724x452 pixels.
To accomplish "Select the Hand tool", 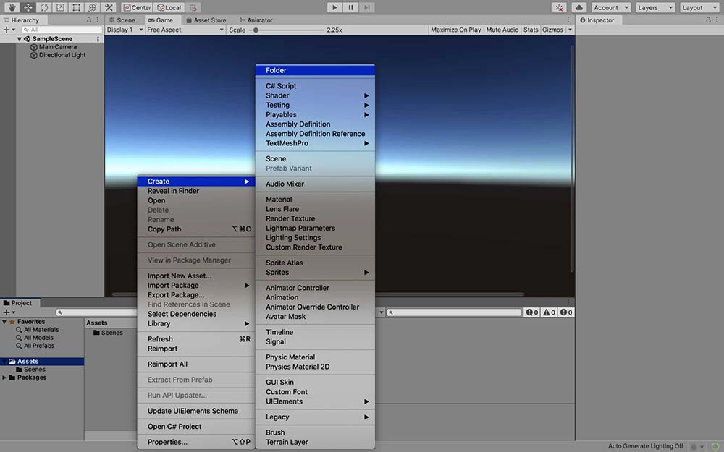I will (x=12, y=7).
